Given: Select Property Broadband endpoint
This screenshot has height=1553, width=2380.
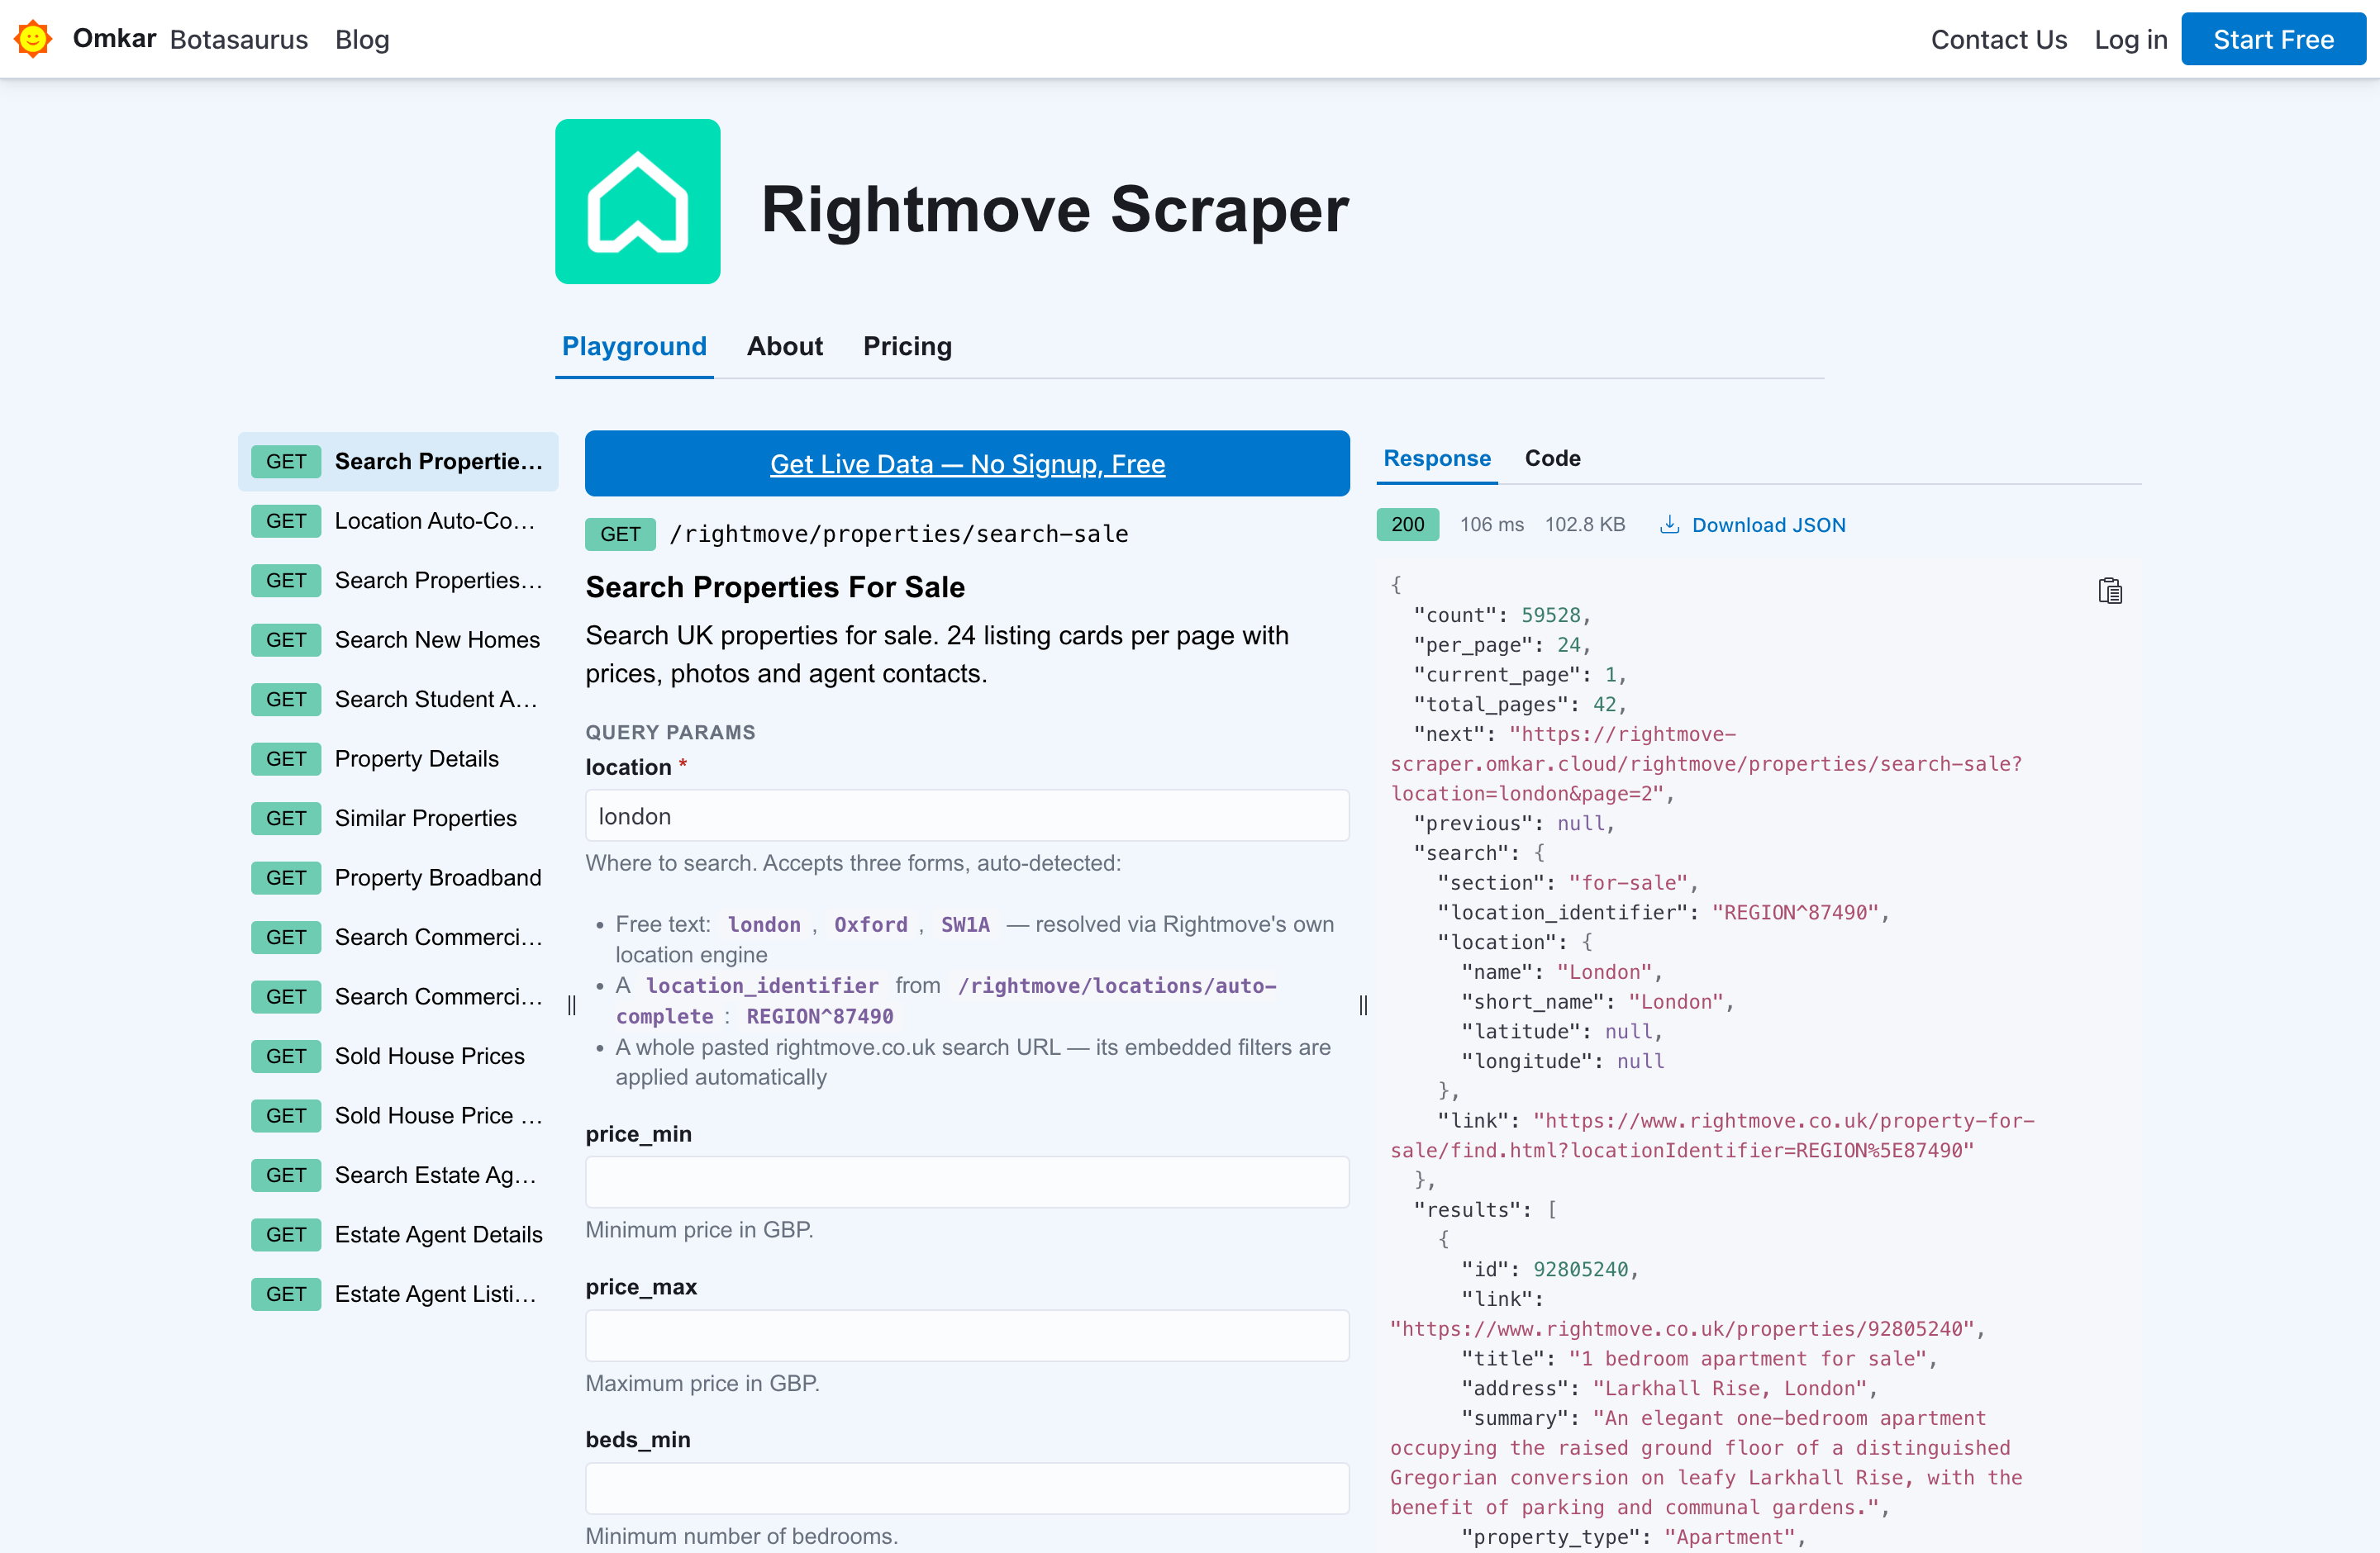Looking at the screenshot, I should pos(397,876).
